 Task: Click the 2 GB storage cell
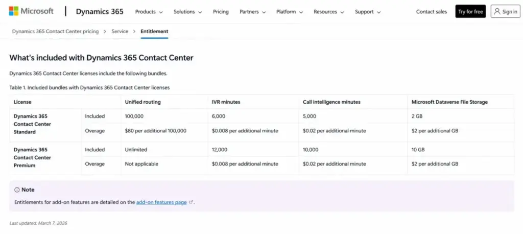417,116
